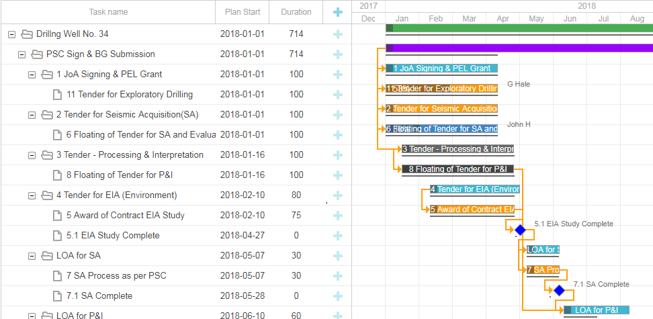Collapse 4 Tender for EIA (Environment)
The height and width of the screenshot is (319, 653).
tap(32, 195)
